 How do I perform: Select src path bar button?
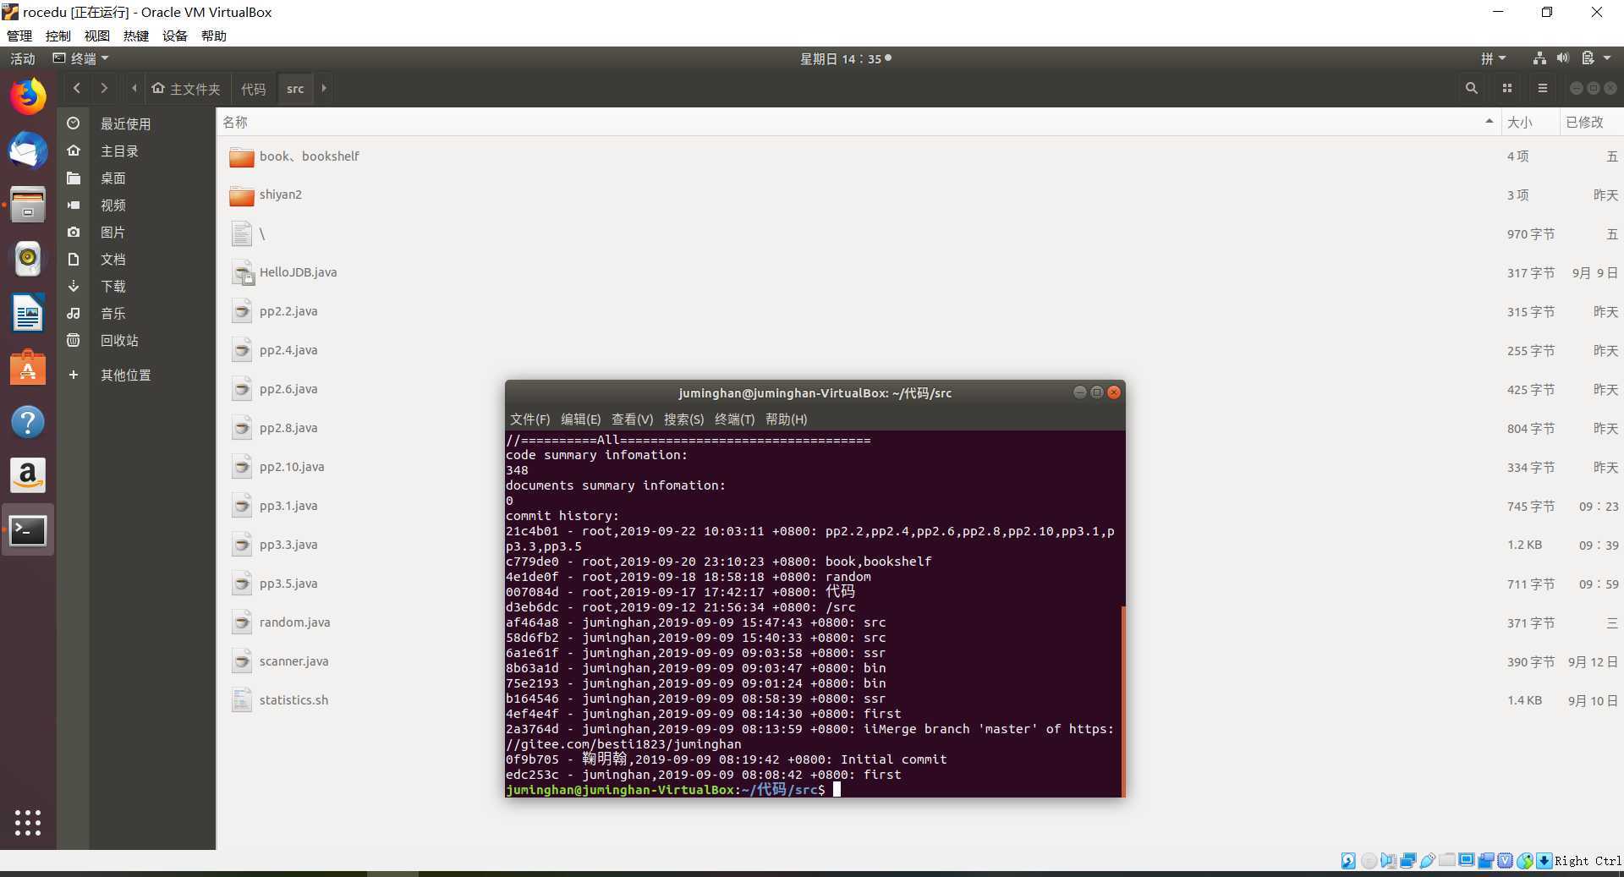295,88
